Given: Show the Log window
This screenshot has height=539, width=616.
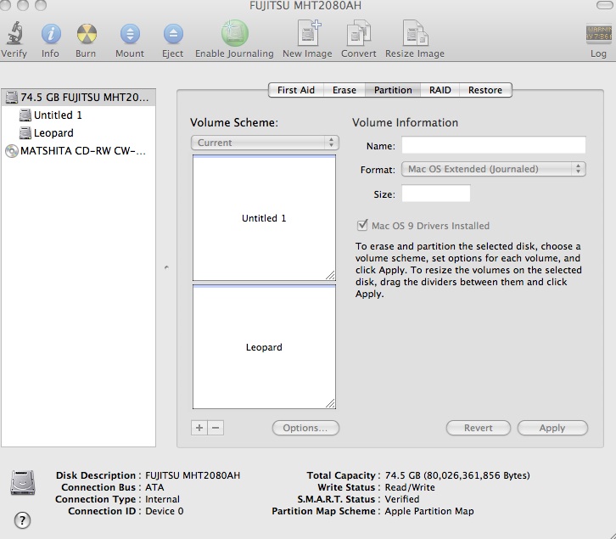Looking at the screenshot, I should point(599,33).
